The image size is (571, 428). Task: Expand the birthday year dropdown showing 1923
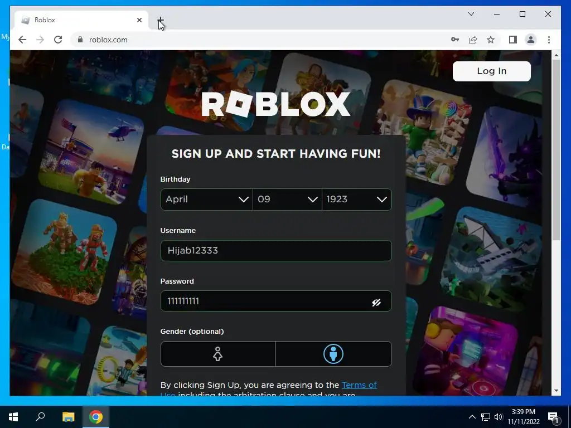tap(356, 199)
